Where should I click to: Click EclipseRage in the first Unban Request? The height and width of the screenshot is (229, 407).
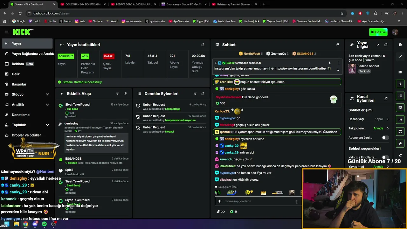pyautogui.click(x=173, y=109)
